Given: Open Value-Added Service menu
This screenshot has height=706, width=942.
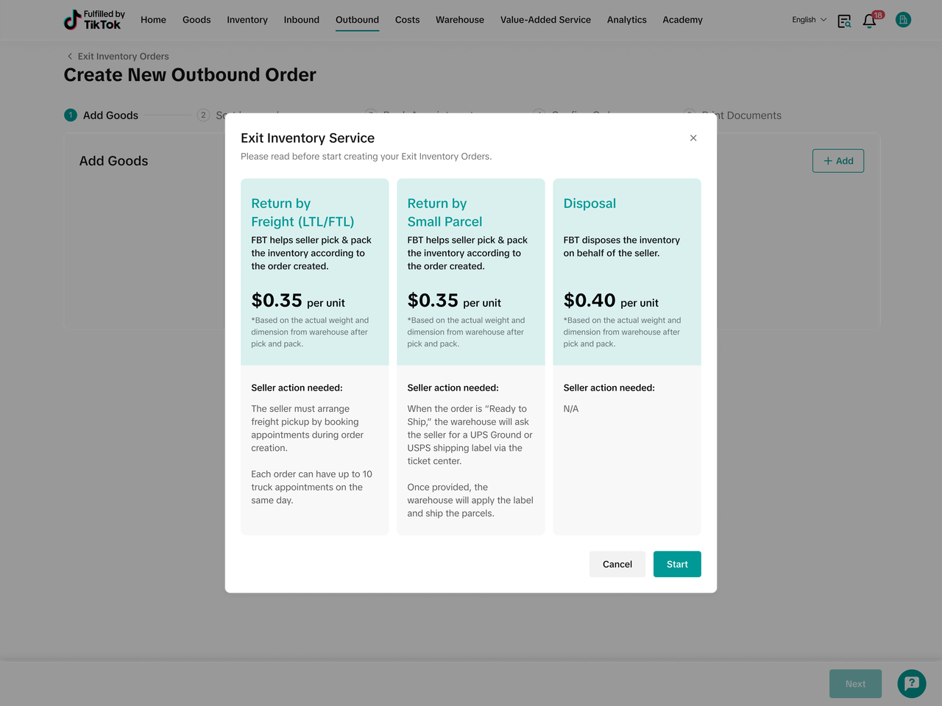Looking at the screenshot, I should tap(545, 20).
